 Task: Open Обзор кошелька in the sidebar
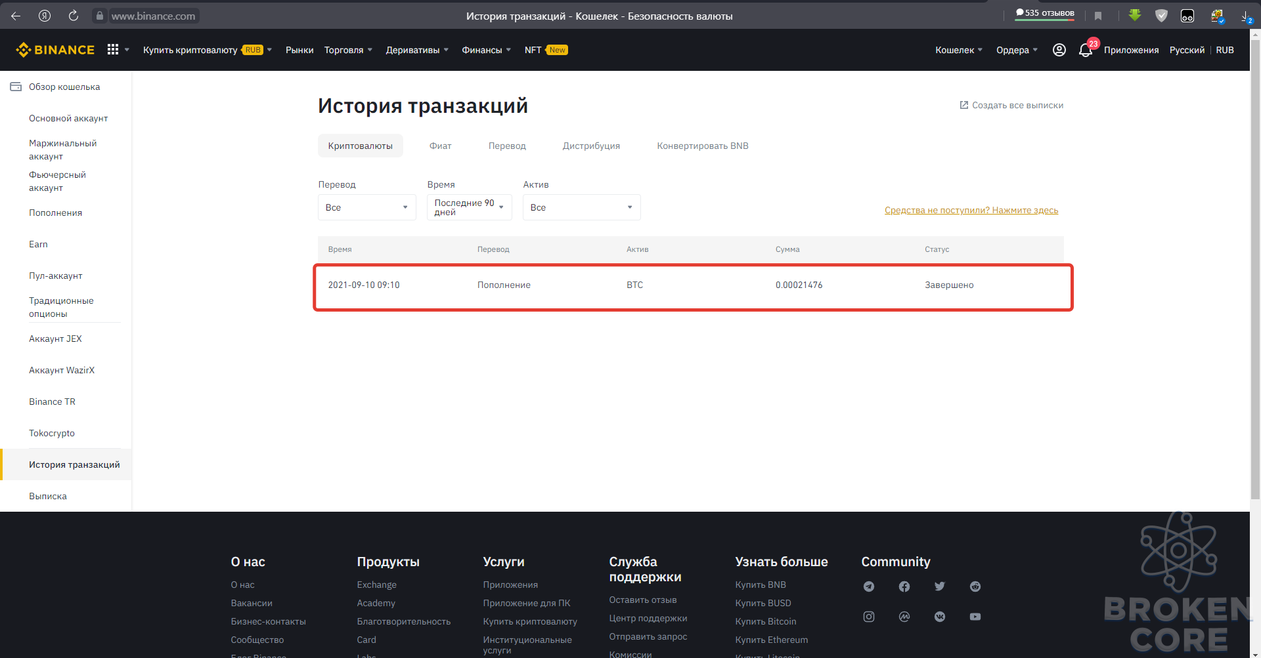[x=64, y=87]
